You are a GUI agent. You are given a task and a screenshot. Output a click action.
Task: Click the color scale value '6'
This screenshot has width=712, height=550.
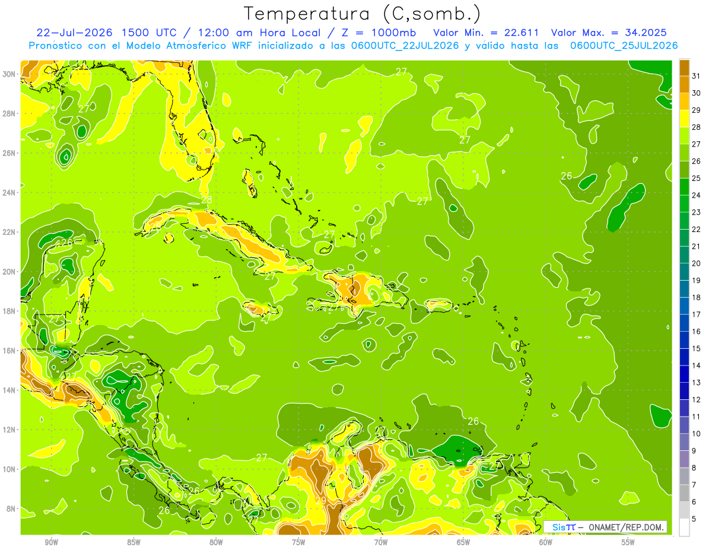[694, 502]
